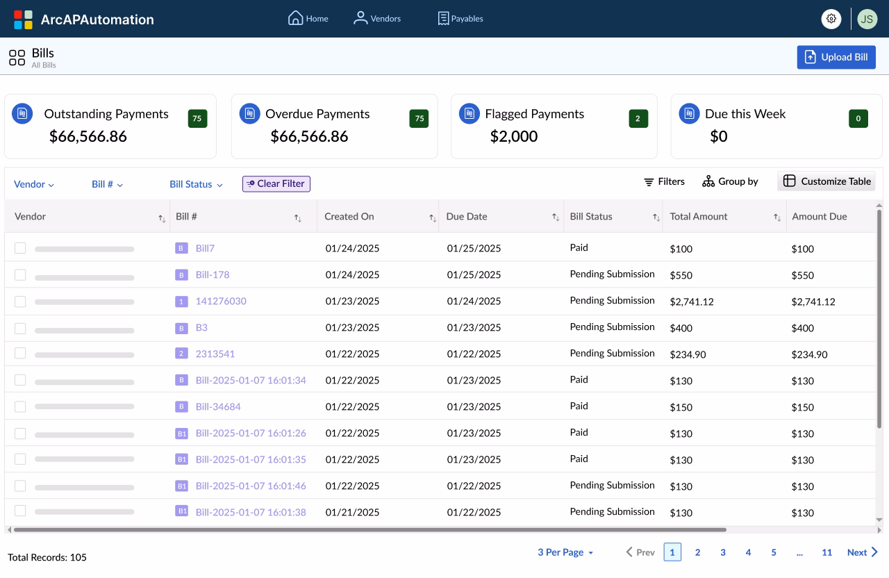The width and height of the screenshot is (889, 578).
Task: Click the Due this Week count badge 0
Action: [858, 118]
